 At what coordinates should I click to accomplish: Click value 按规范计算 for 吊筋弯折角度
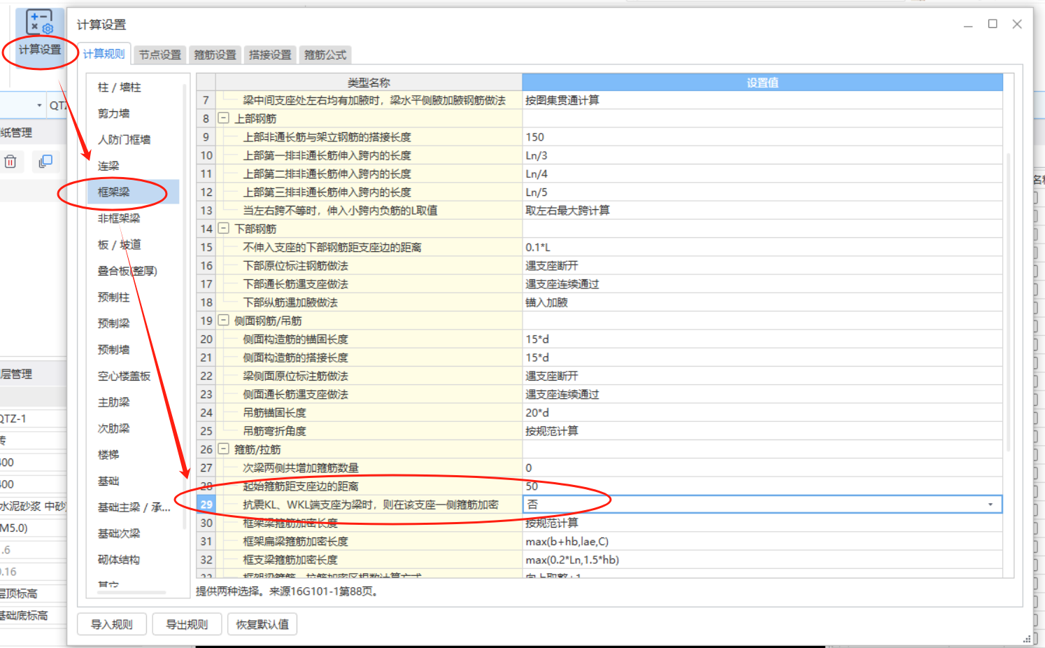762,430
